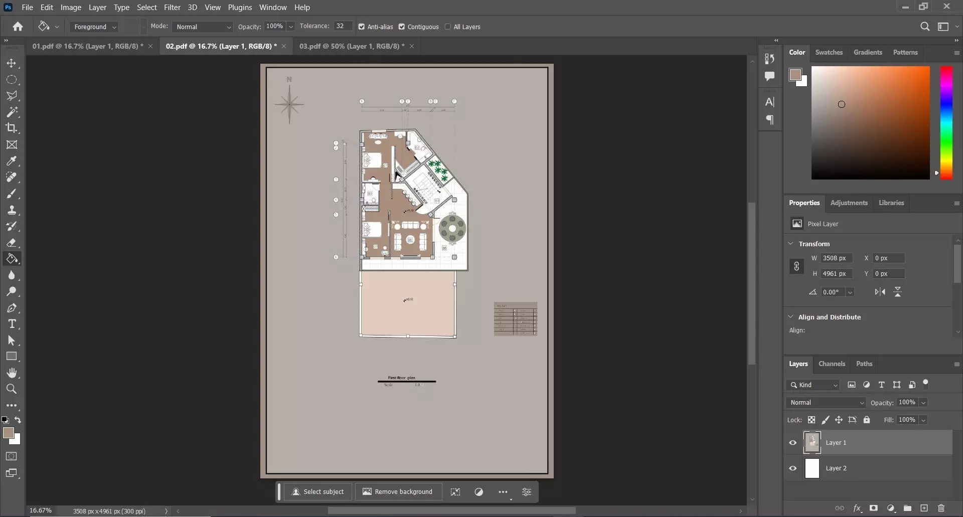The width and height of the screenshot is (963, 517).
Task: Select the Blur tool
Action: (x=12, y=275)
